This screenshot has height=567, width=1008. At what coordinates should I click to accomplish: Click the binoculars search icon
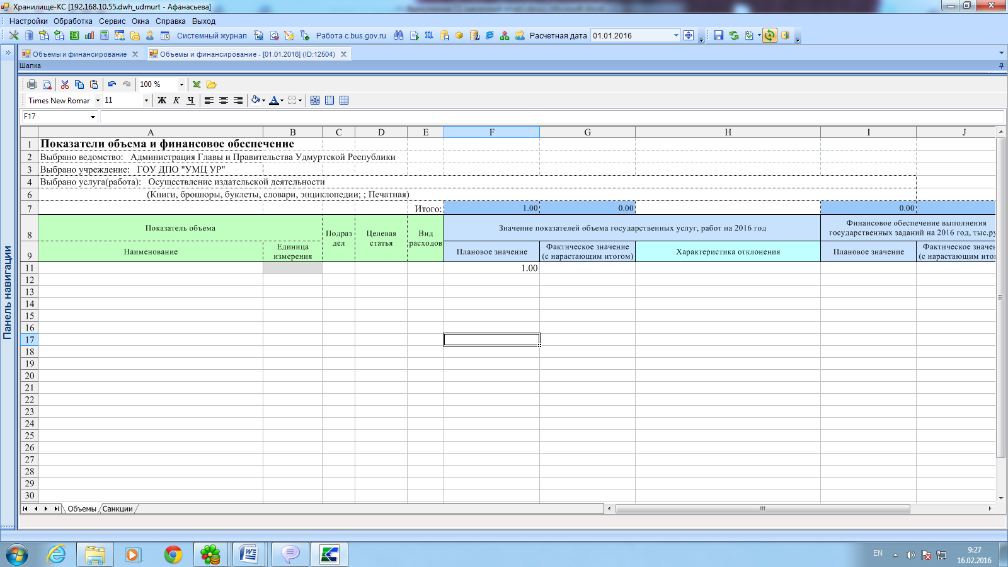pos(398,36)
